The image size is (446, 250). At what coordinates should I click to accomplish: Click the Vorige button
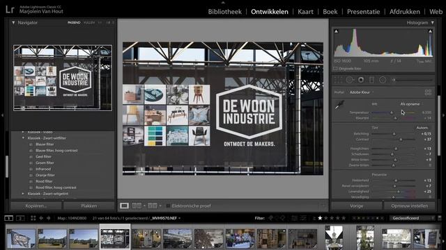[x=356, y=206]
